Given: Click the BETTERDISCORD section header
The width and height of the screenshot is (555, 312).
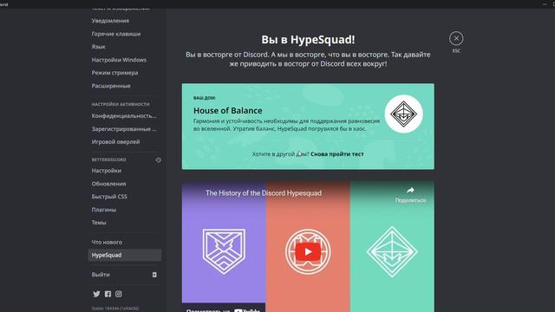Looking at the screenshot, I should click(108, 159).
